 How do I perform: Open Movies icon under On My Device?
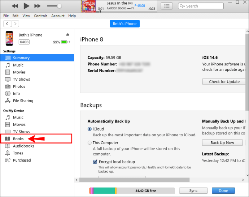(8, 124)
